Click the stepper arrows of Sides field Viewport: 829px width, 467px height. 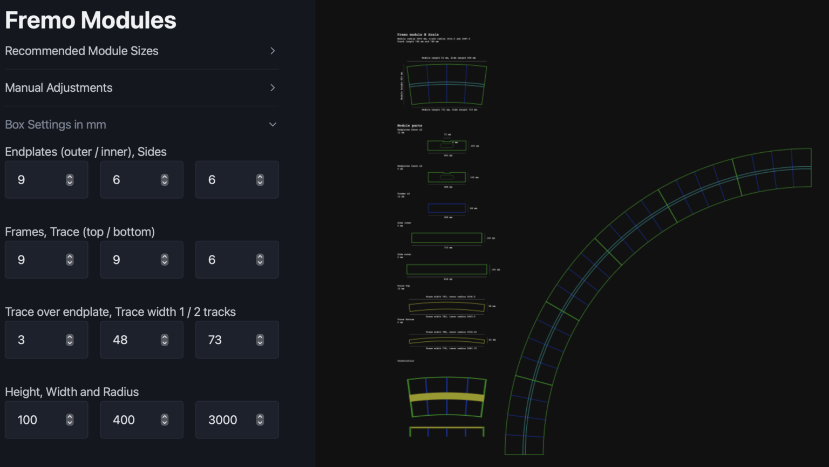pyautogui.click(x=260, y=180)
